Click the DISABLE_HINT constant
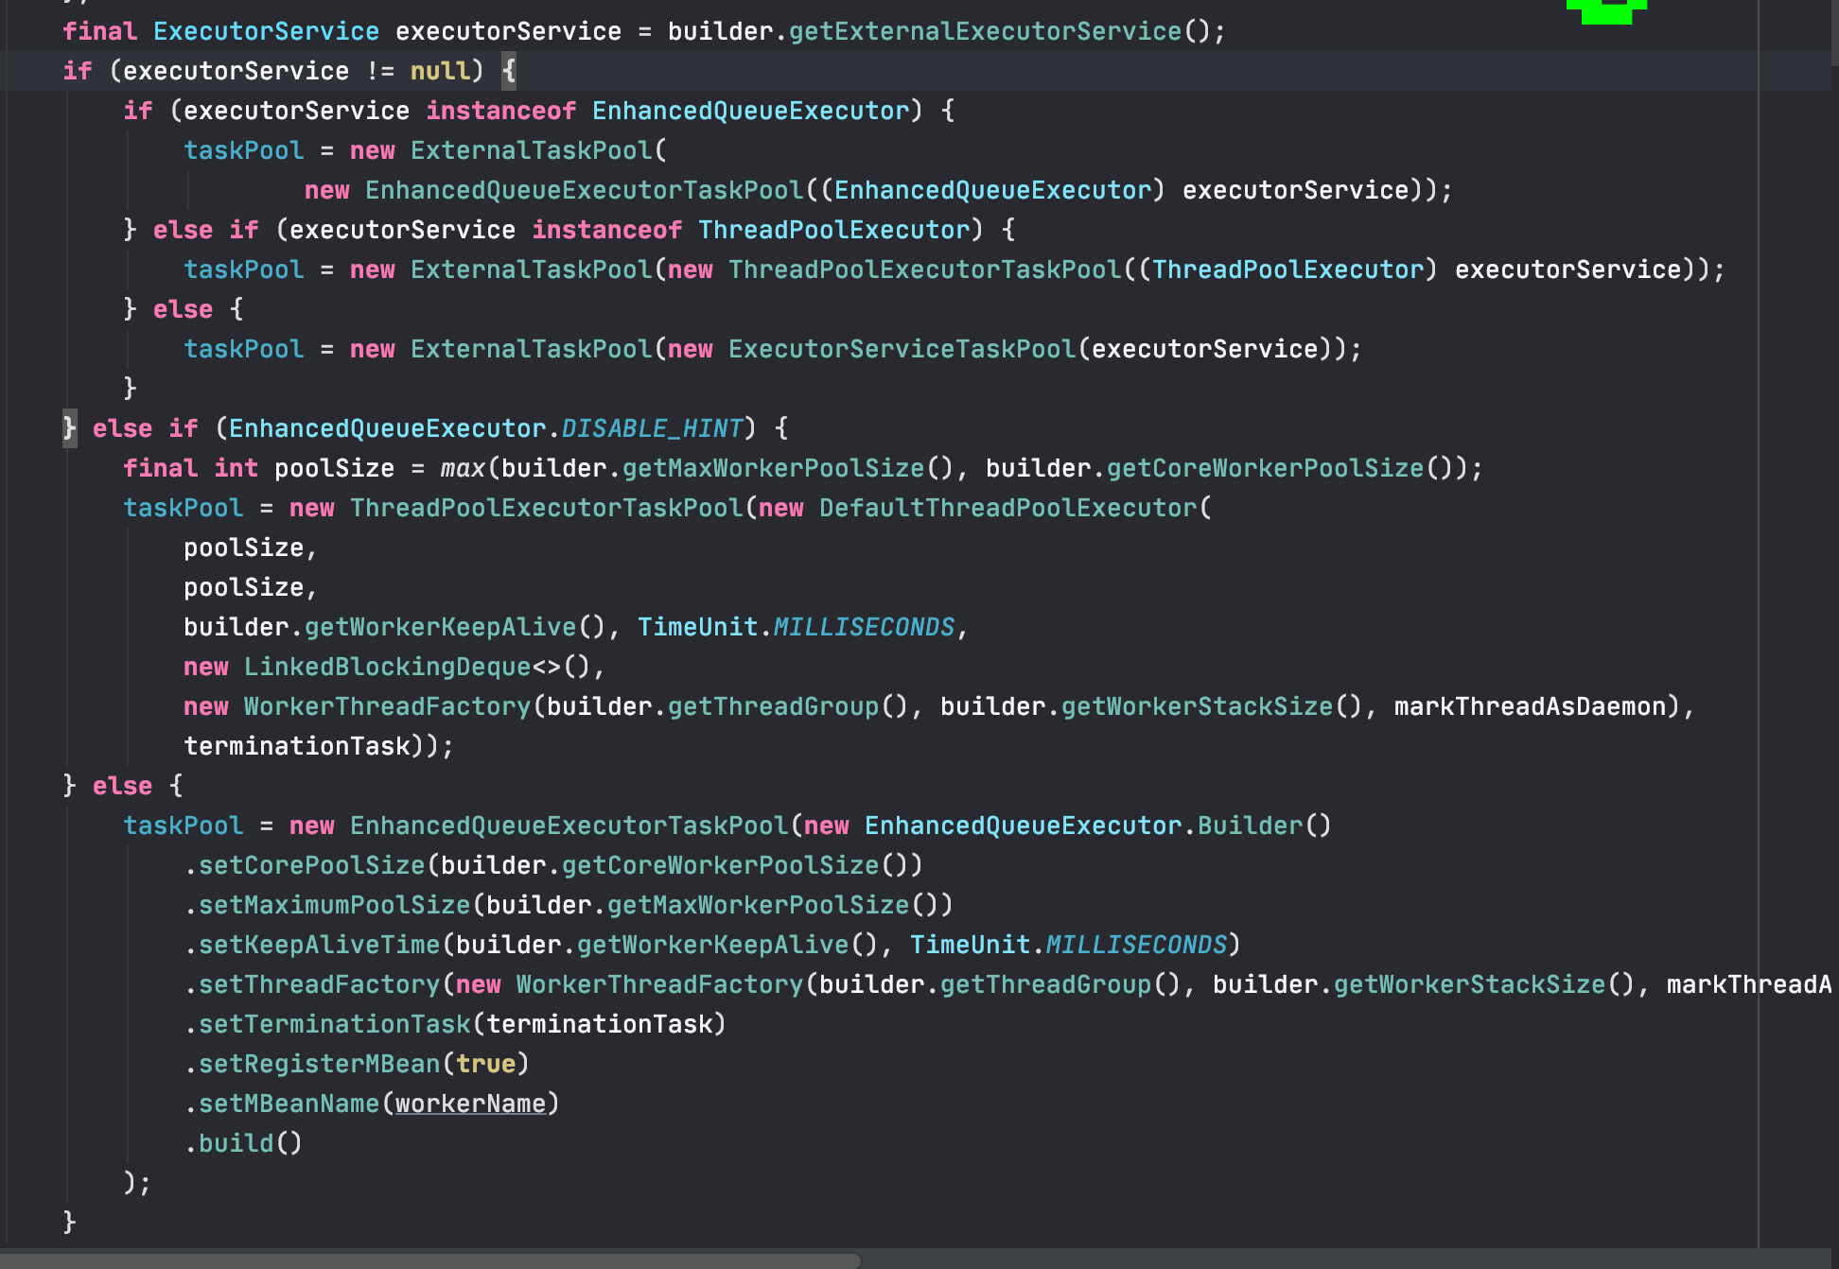This screenshot has height=1269, width=1839. pos(652,428)
